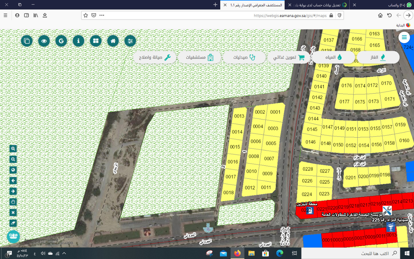Click the map zoom-in magnifier tool
Image resolution: width=414 pixels, height=259 pixels.
13,149
